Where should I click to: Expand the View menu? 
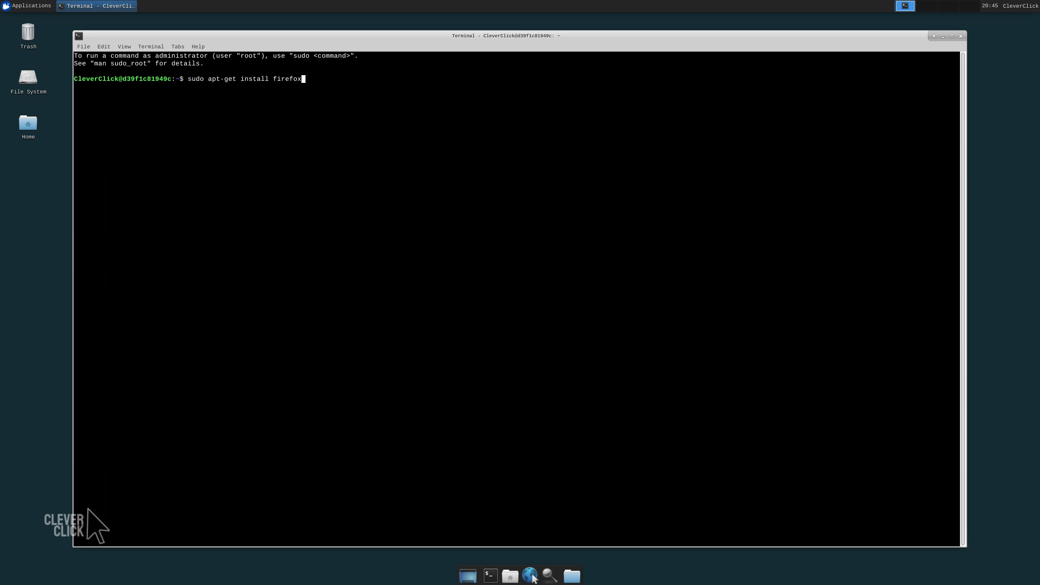point(124,47)
